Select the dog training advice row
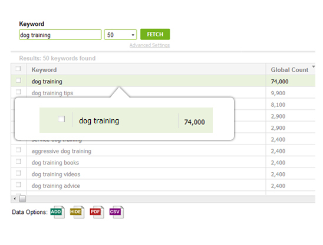Viewport: 323px width, 245px height. [x=163, y=186]
